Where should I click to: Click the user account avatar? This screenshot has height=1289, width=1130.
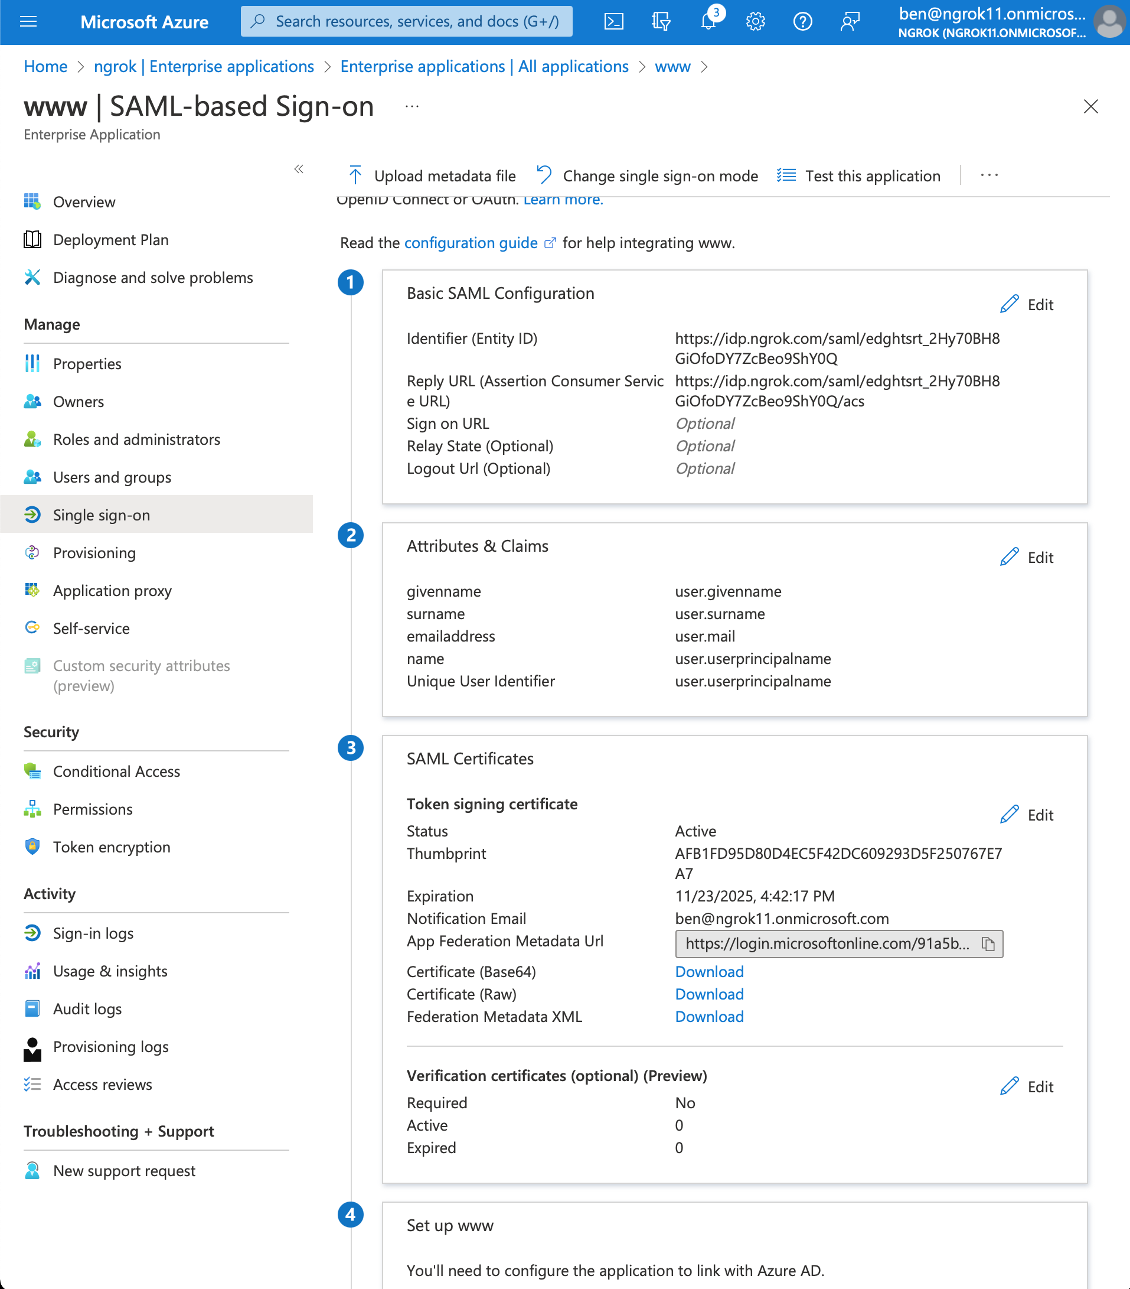pyautogui.click(x=1111, y=22)
